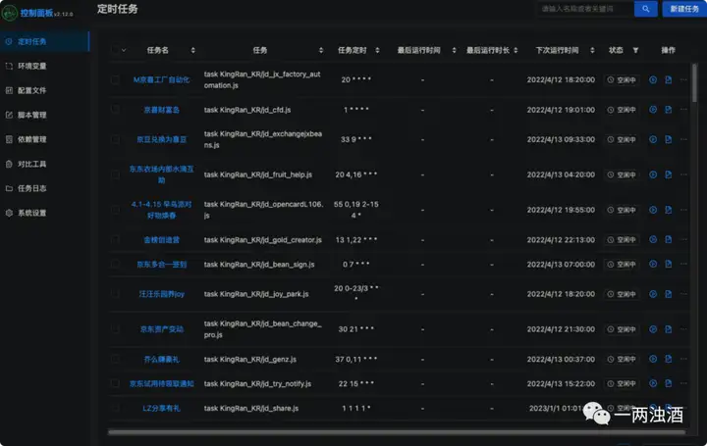
Task: Open more actions for jd_jx_factory_automation.js row
Action: point(683,79)
